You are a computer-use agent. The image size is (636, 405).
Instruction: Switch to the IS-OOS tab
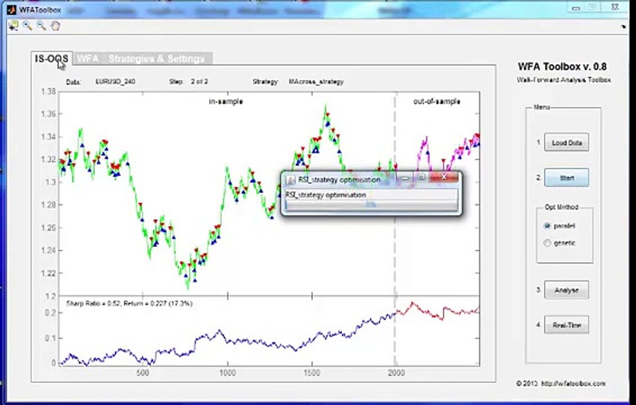[52, 58]
